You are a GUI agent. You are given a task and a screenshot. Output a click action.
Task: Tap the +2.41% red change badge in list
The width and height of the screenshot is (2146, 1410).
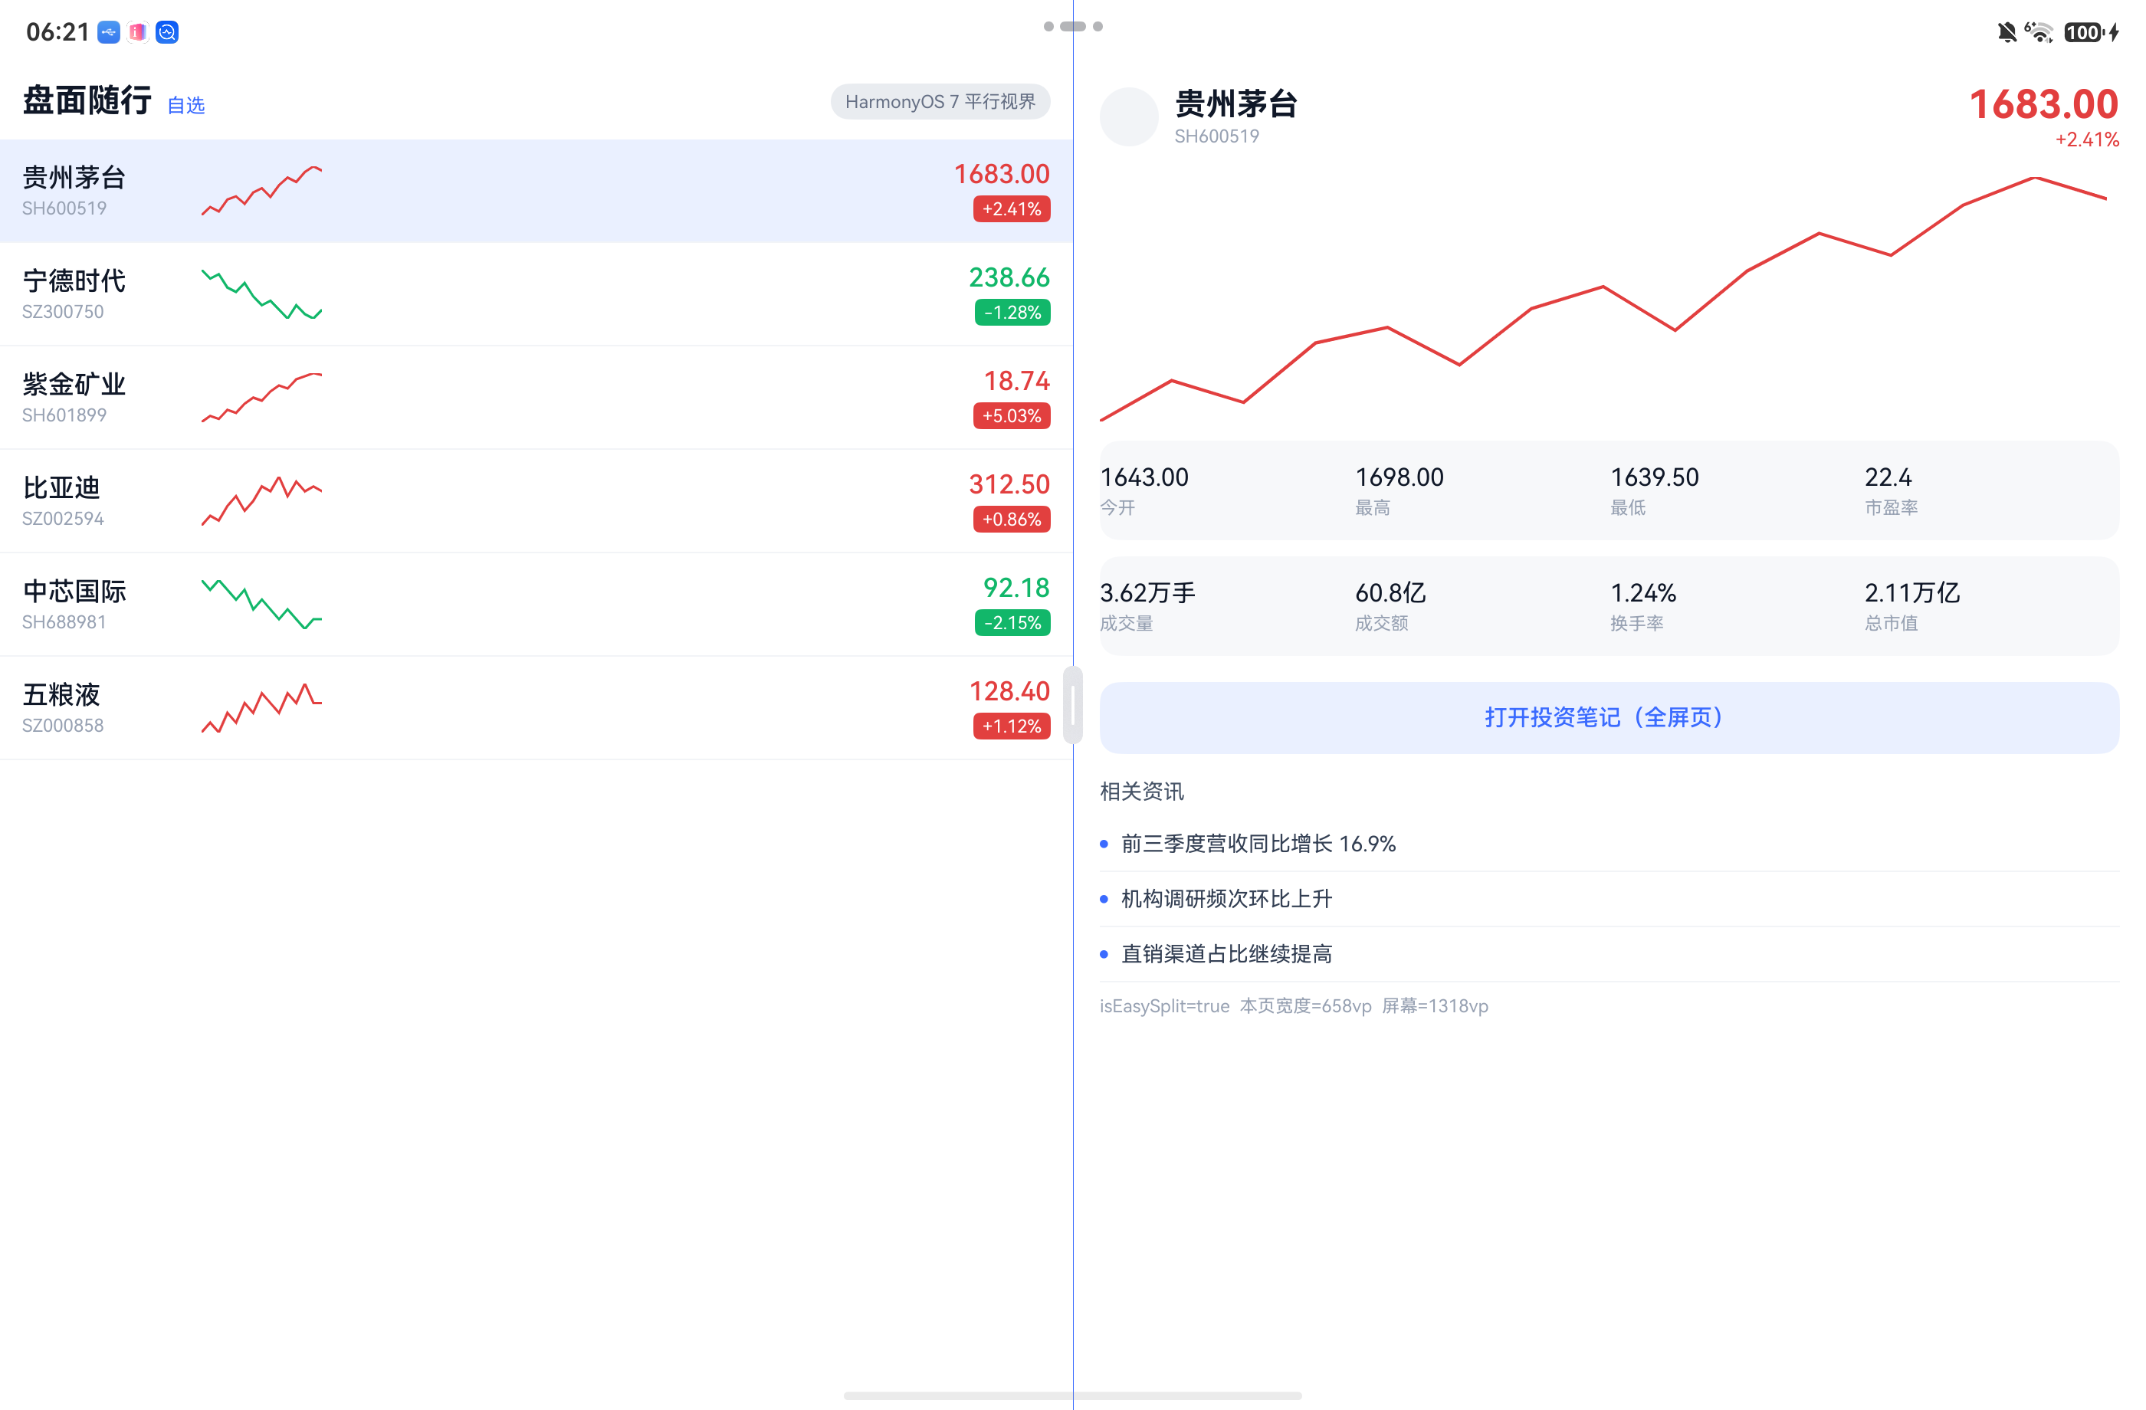pos(1012,209)
